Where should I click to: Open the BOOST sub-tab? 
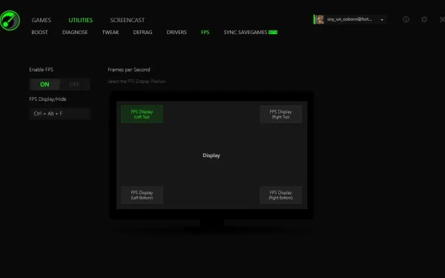click(x=40, y=33)
